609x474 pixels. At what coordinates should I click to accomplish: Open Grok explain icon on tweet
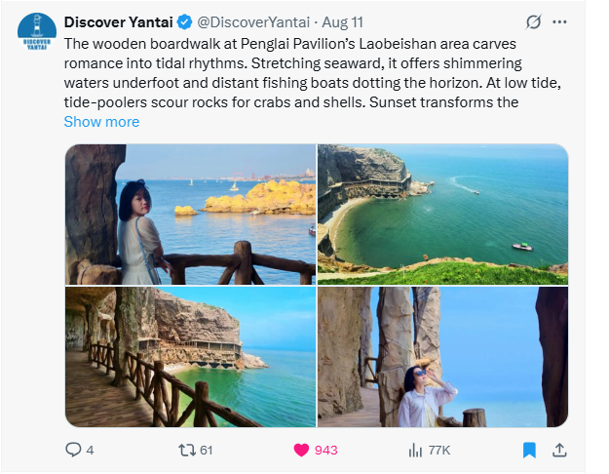(x=533, y=22)
